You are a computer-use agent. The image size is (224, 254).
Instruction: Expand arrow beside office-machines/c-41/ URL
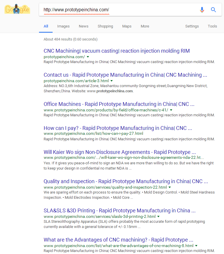[171, 110]
